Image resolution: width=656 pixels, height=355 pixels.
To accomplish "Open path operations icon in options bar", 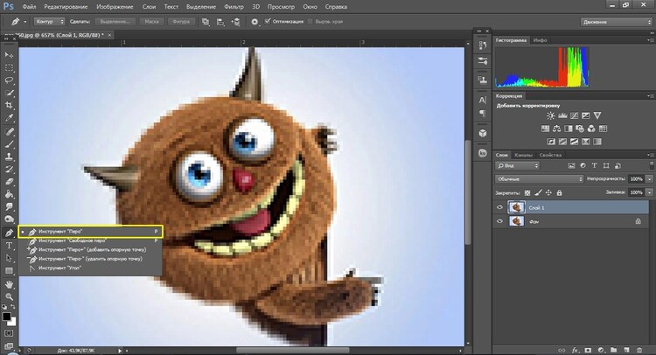I will [x=206, y=22].
